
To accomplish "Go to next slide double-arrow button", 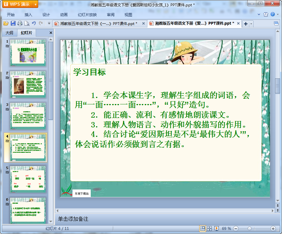I will click(278, 210).
